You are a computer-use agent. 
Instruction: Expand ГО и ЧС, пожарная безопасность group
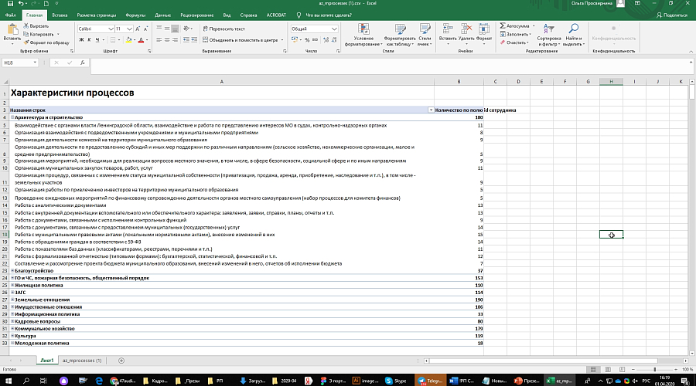tap(12, 278)
